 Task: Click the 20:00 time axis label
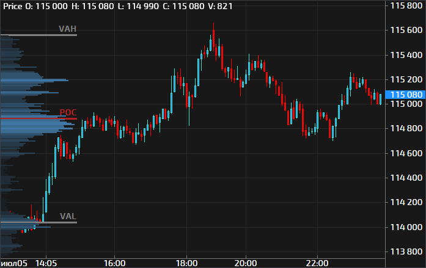(244, 263)
